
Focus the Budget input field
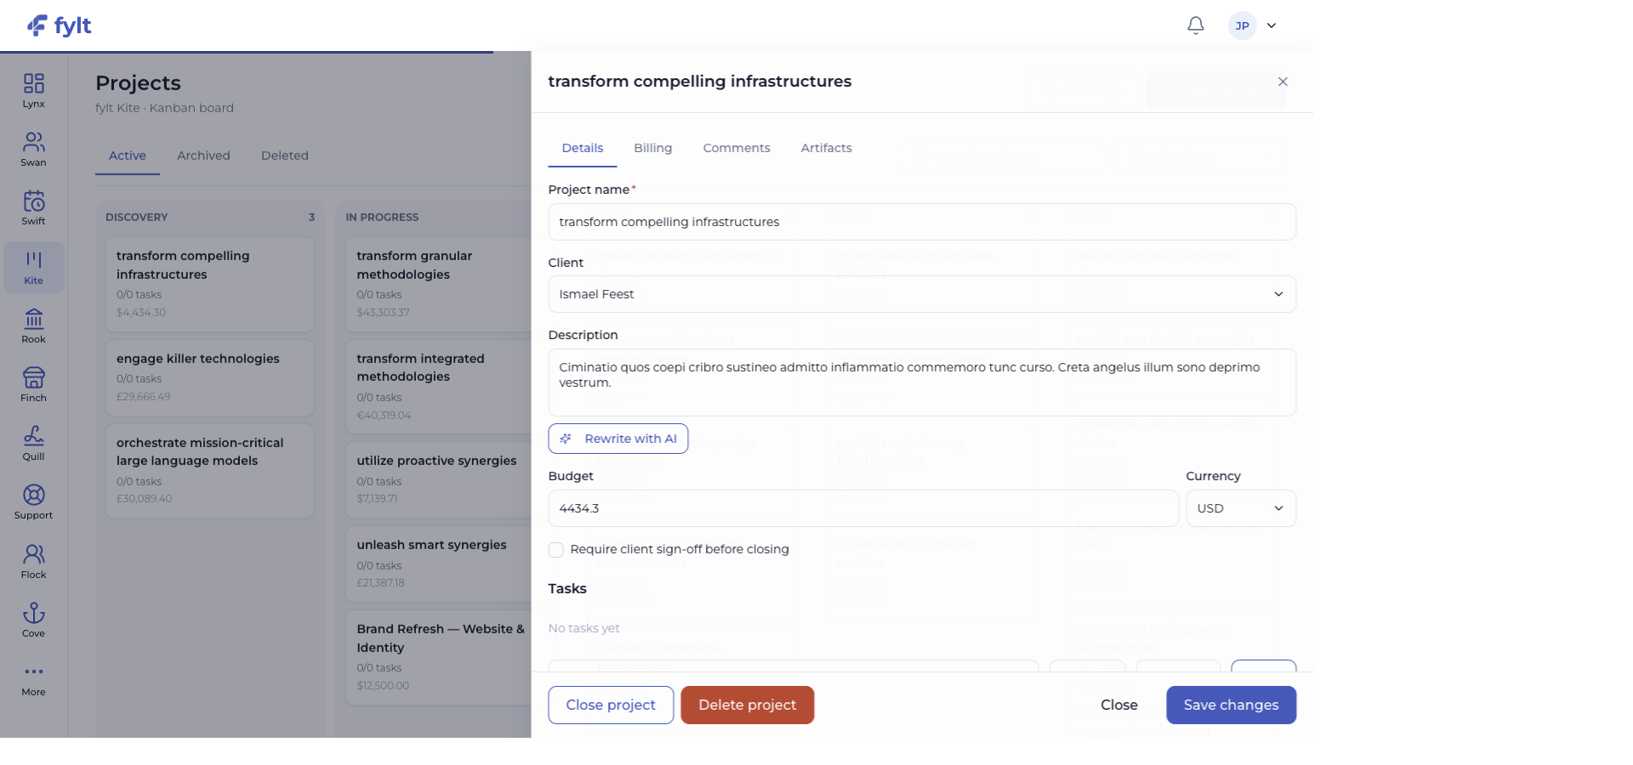pyautogui.click(x=863, y=508)
